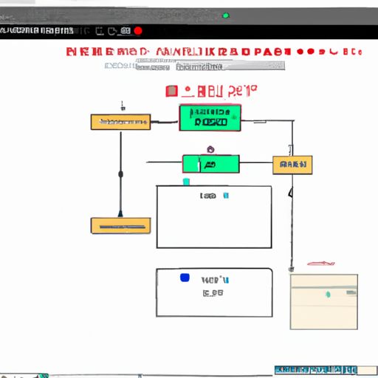Image resolution: width=378 pixels, height=378 pixels.
Task: Click the overlapping-pages icon in the black toolbar
Action: tap(111, 31)
